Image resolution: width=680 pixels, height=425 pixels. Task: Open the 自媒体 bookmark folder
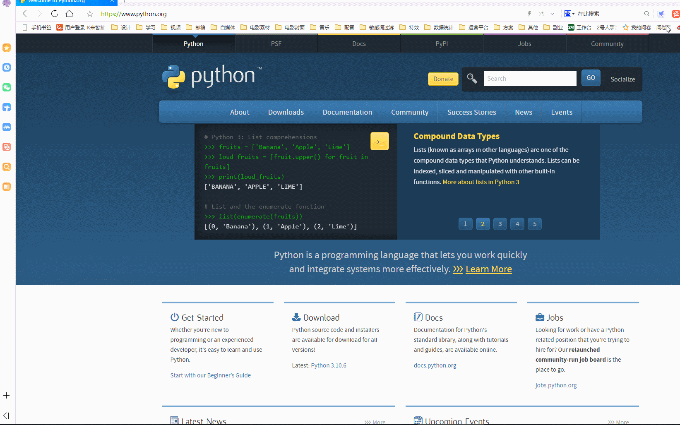[x=223, y=27]
